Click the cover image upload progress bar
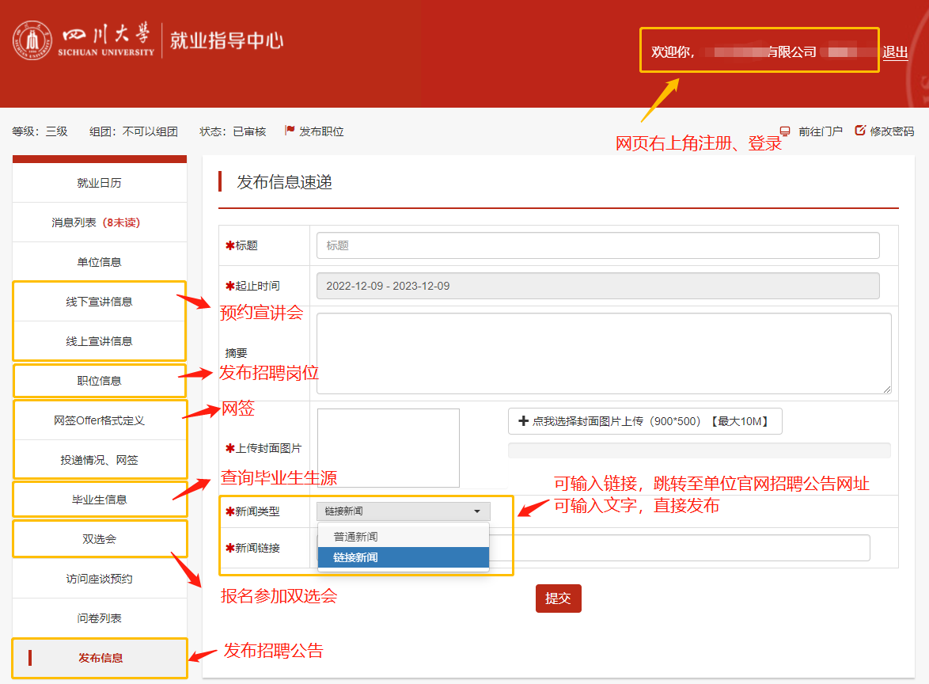Image resolution: width=929 pixels, height=684 pixels. (699, 450)
